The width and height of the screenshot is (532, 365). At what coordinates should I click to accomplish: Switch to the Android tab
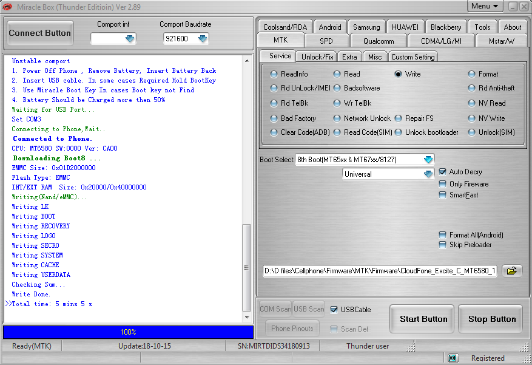click(330, 27)
